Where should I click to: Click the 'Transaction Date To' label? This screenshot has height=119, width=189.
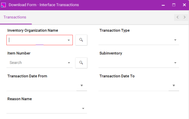pos(117,76)
